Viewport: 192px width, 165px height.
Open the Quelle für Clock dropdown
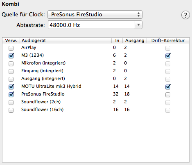tap(95, 14)
